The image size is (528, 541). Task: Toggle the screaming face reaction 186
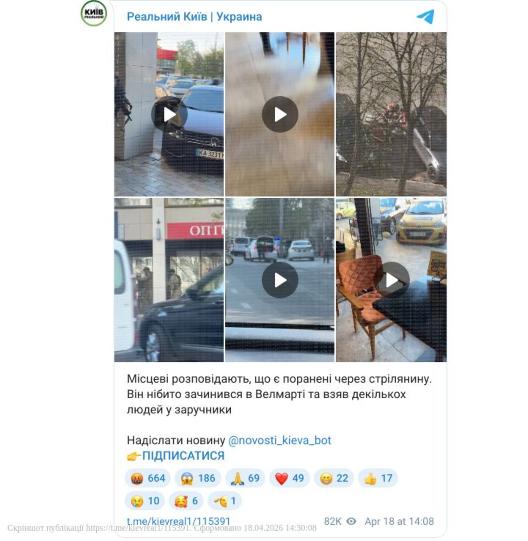pyautogui.click(x=198, y=478)
